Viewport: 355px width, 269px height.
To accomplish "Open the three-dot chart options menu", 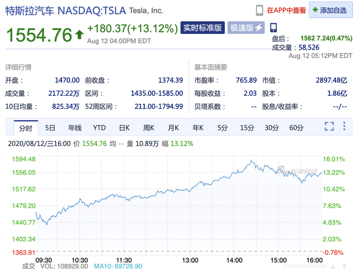I will click(344, 126).
